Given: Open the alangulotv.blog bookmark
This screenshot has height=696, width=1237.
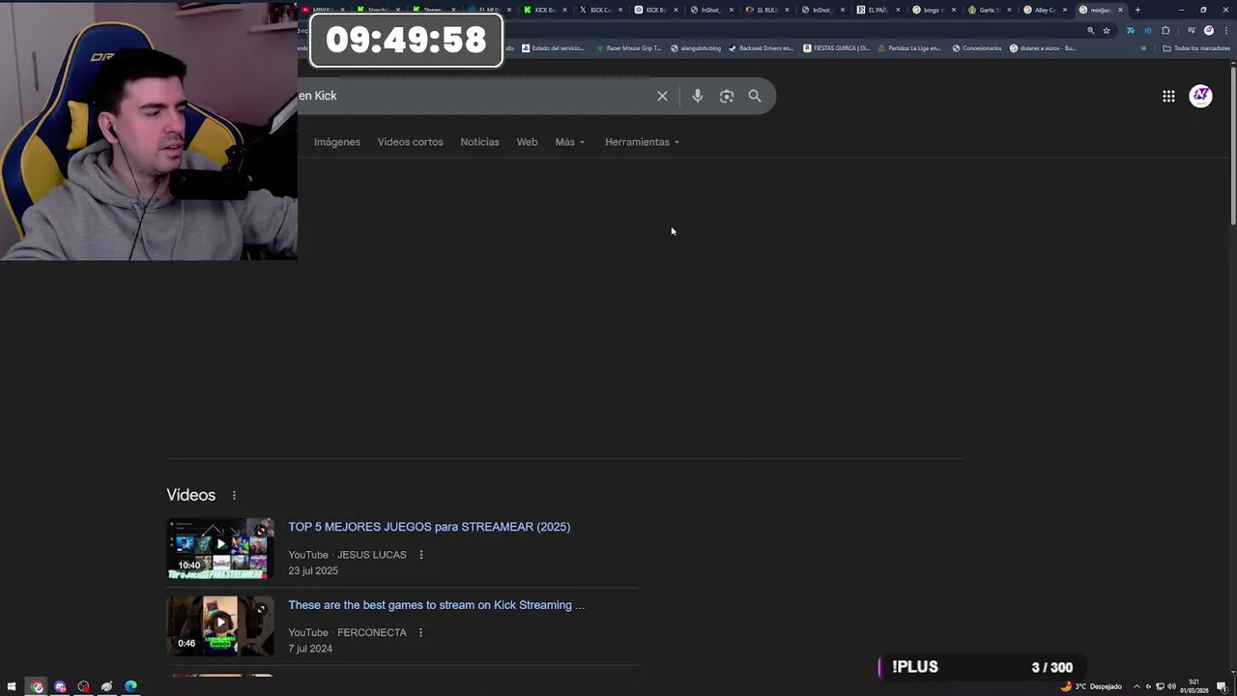Looking at the screenshot, I should 696,47.
